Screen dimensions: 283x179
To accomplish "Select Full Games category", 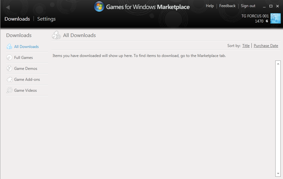I will coord(24,58).
